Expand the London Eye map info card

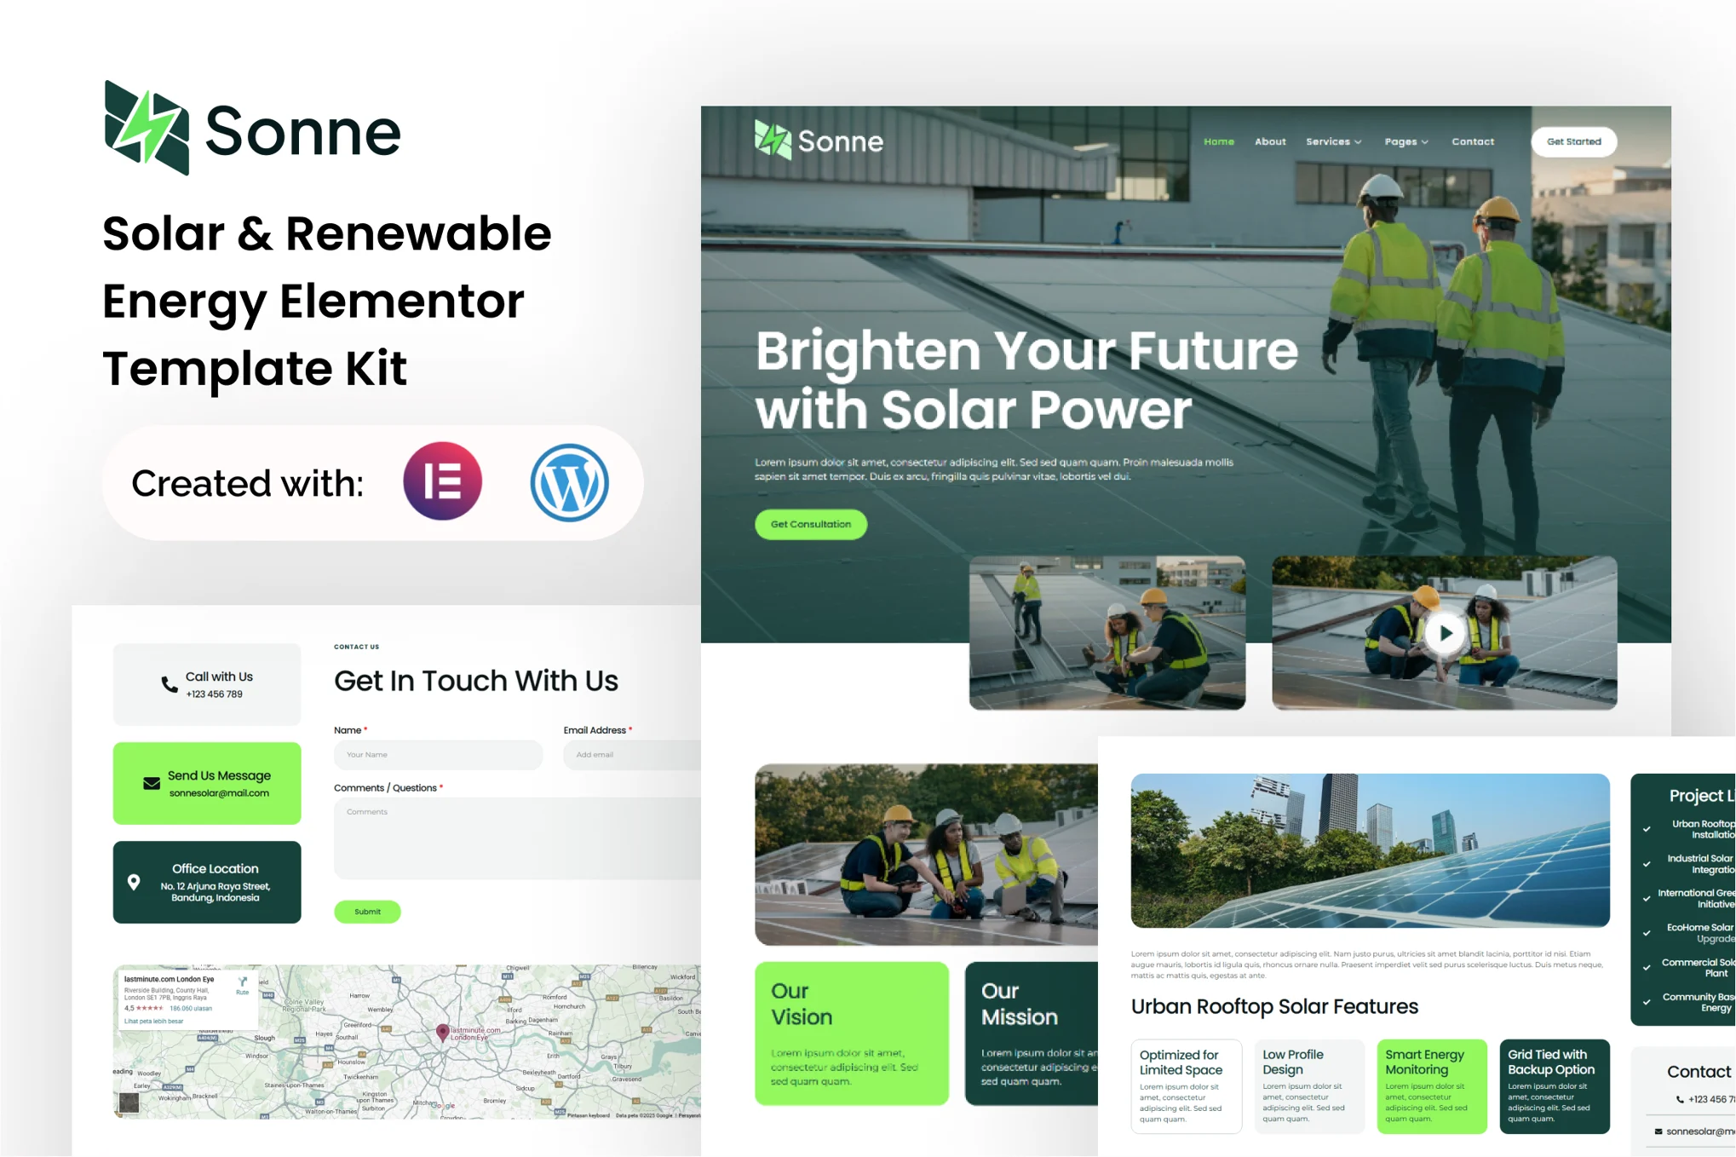pos(170,980)
